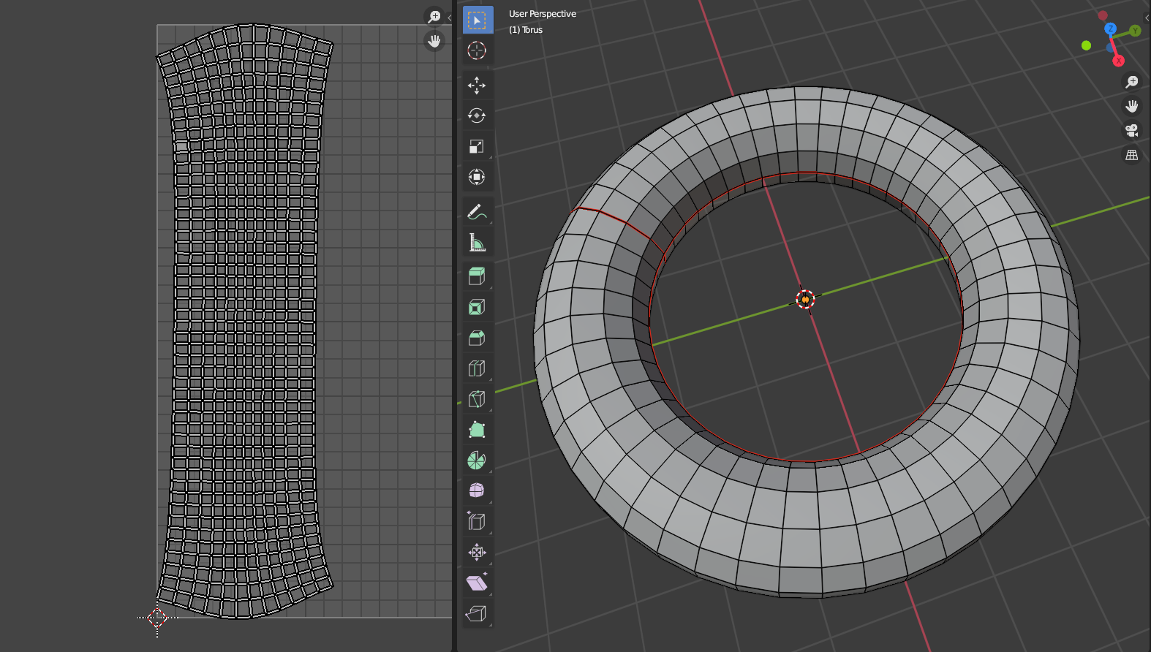Click the pan hand in UV editor
The height and width of the screenshot is (652, 1151).
click(x=434, y=41)
